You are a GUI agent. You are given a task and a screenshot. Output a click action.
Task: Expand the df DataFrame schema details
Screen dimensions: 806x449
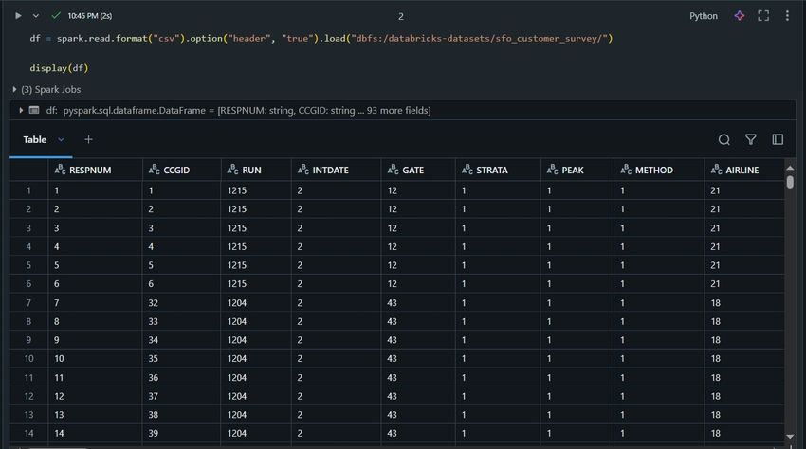[x=21, y=110]
